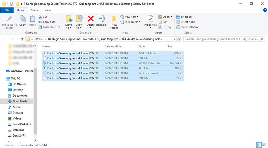
Task: Open file History
Action: point(165,27)
